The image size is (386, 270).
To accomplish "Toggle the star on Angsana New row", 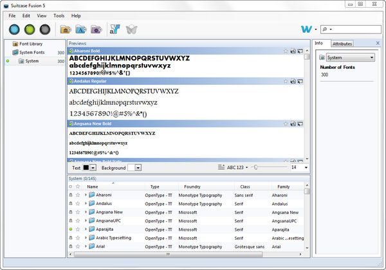I will click(78, 212).
